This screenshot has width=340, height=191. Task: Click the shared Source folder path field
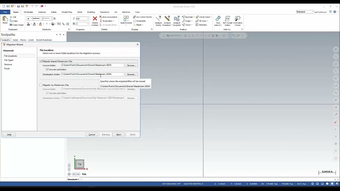click(92, 65)
